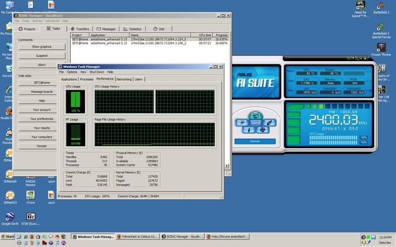396x247 pixels.
Task: Open the 3DMark03 desktop shortcut
Action: click(x=10, y=197)
